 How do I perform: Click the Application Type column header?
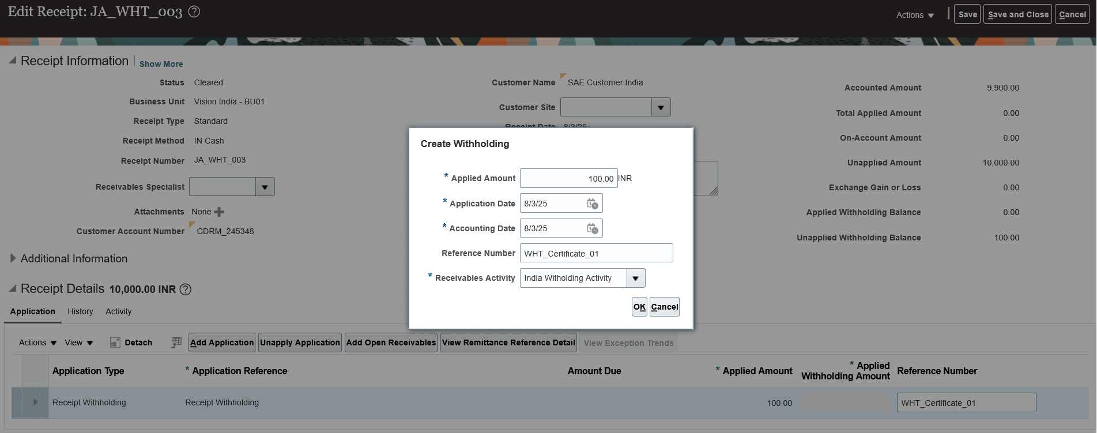click(88, 371)
